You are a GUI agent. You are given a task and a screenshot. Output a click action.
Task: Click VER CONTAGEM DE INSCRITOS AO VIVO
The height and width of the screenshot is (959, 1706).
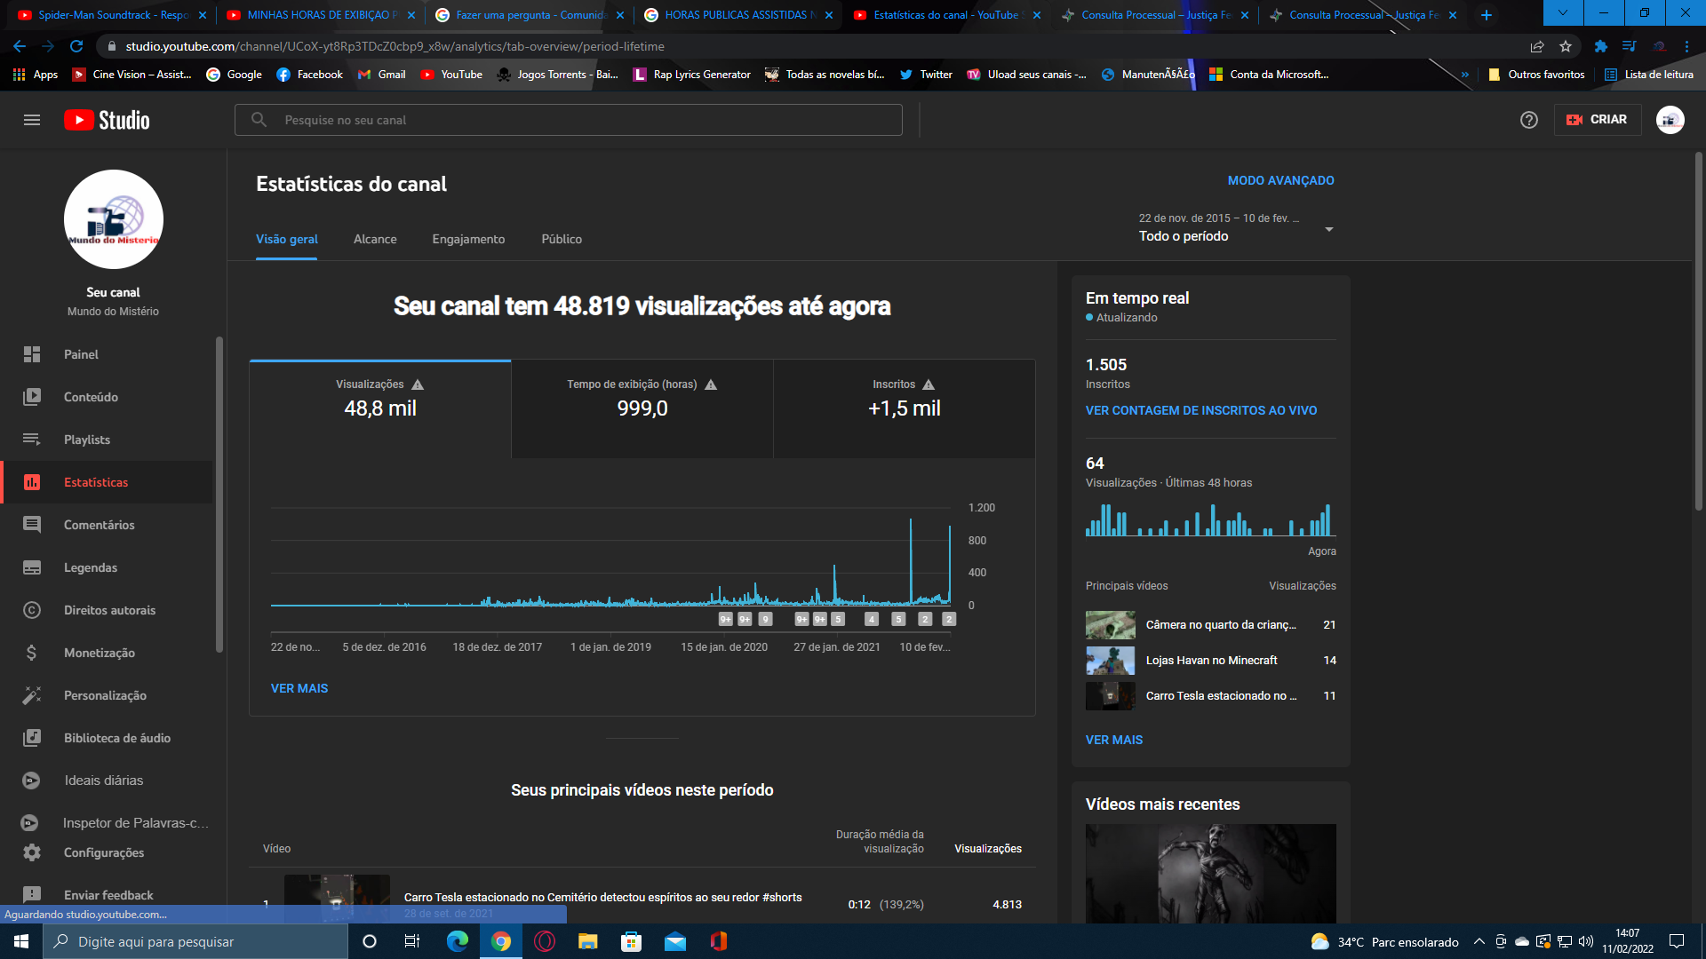click(x=1201, y=410)
